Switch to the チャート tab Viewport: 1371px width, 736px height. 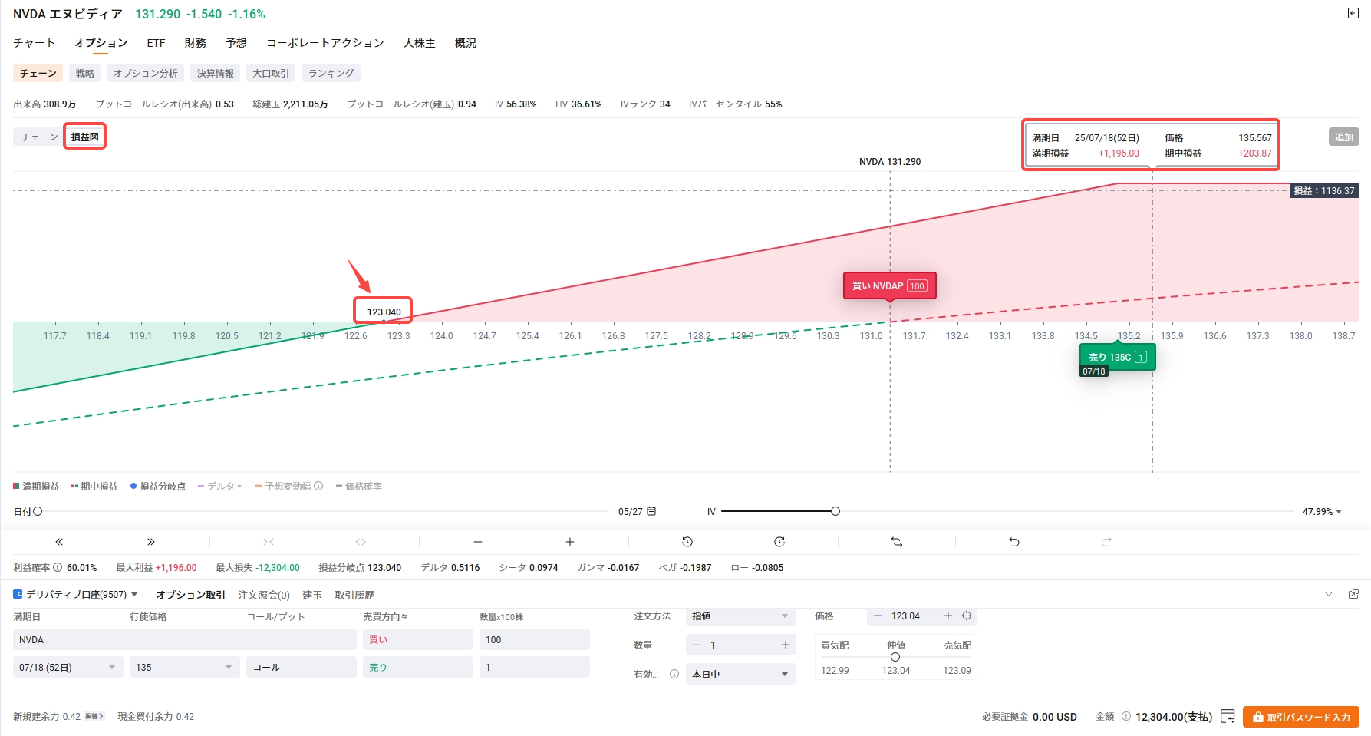tap(34, 43)
